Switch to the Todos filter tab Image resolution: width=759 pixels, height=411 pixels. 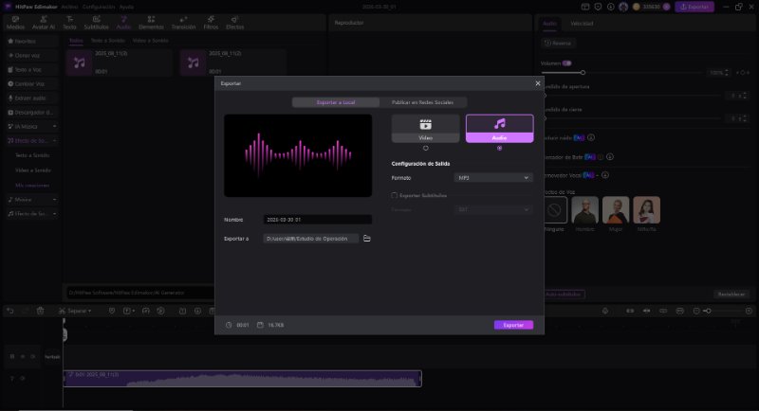76,41
